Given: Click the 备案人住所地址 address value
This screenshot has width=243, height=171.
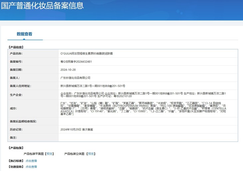Looking at the screenshot, I should [x=92, y=86].
